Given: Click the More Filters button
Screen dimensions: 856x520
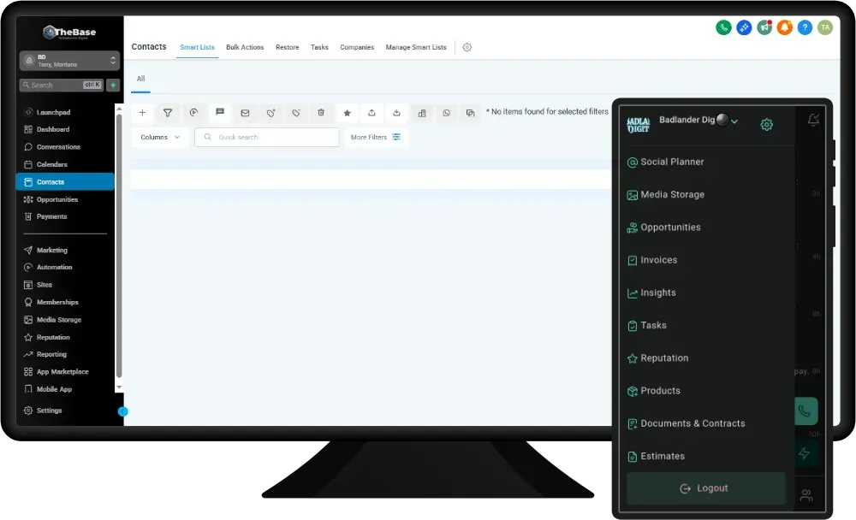Looking at the screenshot, I should [x=376, y=138].
